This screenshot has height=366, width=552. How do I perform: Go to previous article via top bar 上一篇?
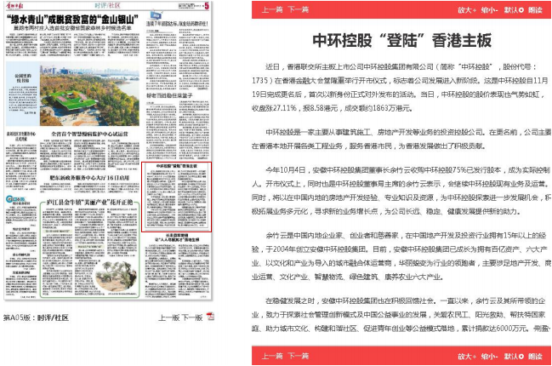(272, 9)
